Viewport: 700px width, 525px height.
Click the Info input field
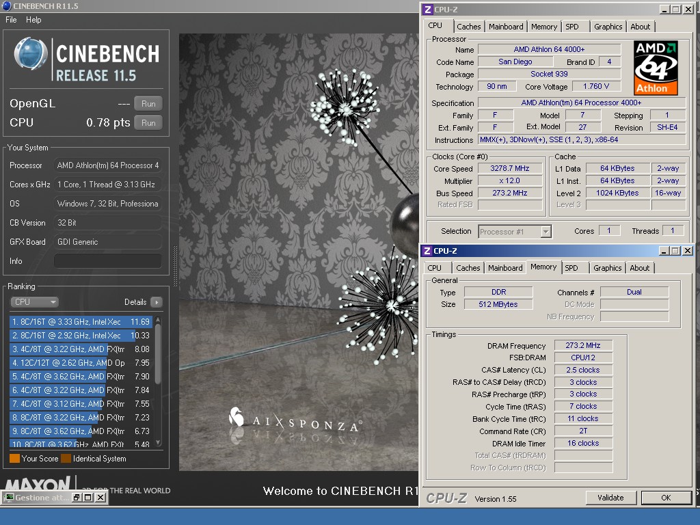(107, 260)
